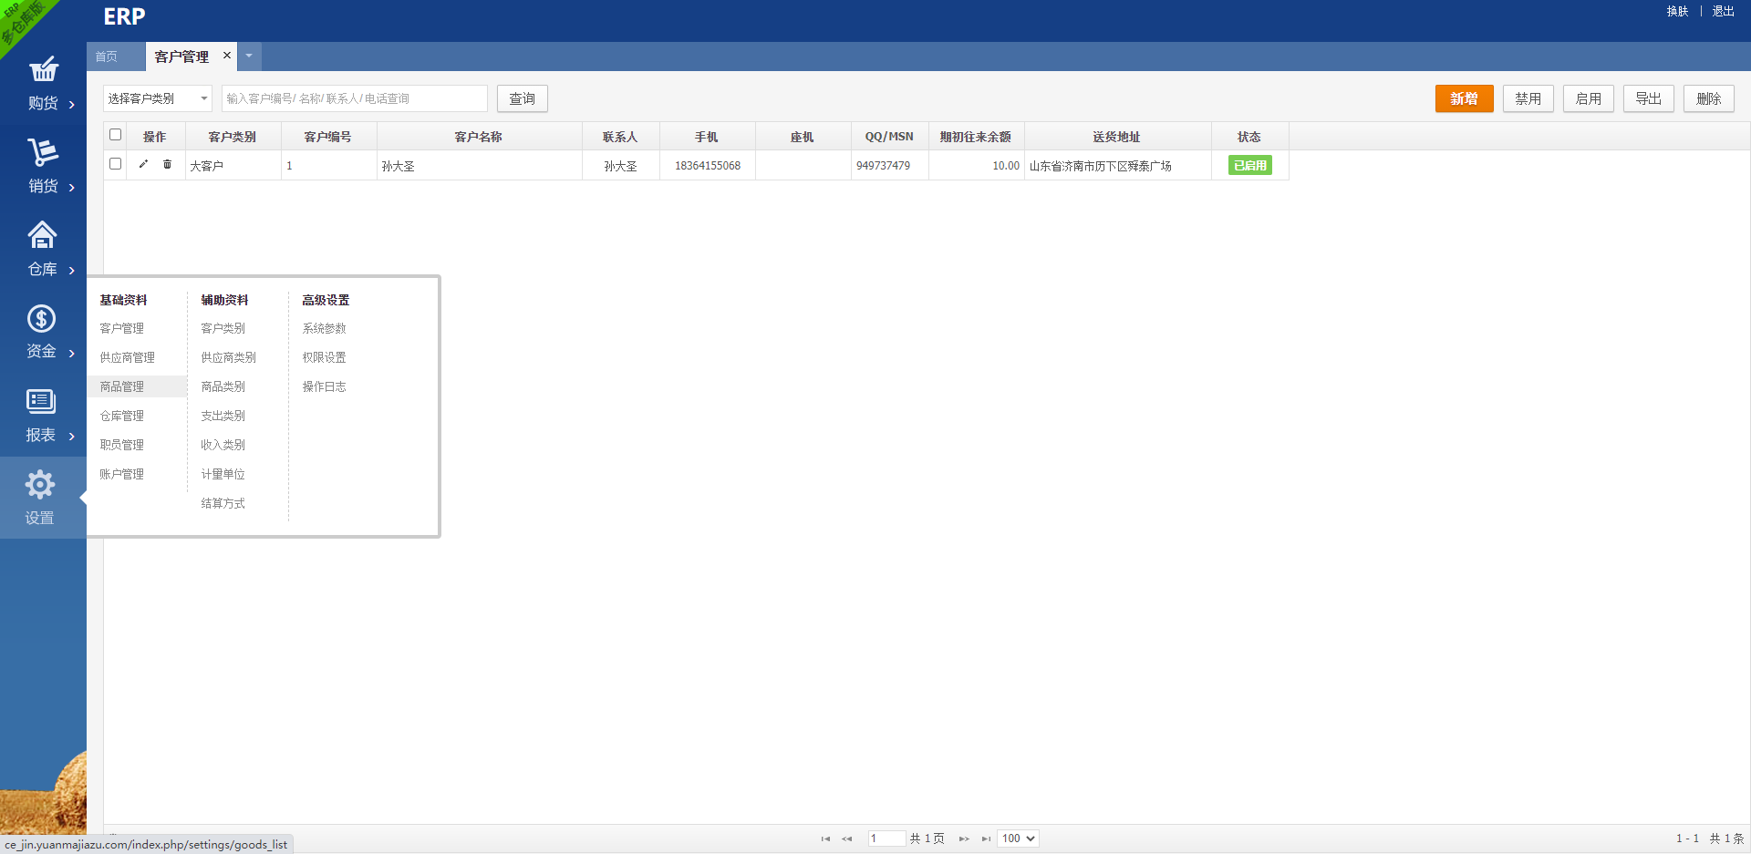
Task: Click the 启用 enable button
Action: coord(1589,98)
